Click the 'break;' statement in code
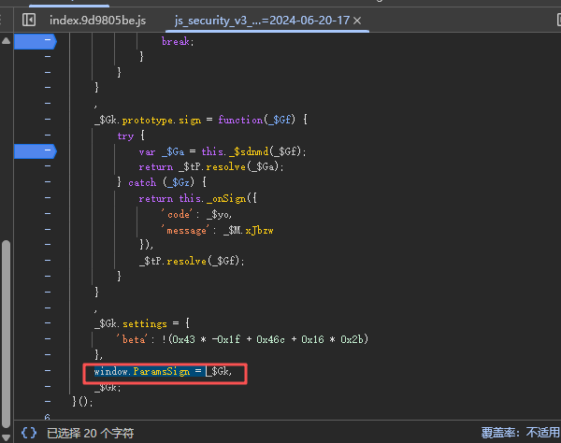Image resolution: width=561 pixels, height=443 pixels. click(178, 41)
